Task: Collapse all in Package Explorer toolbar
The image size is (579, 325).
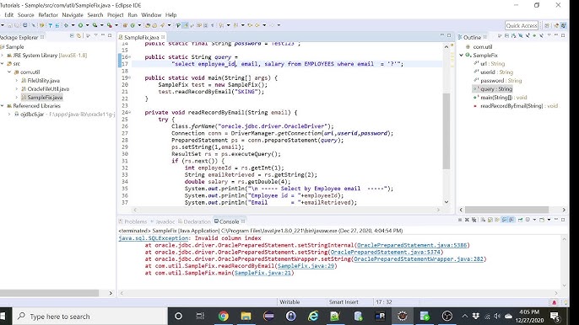Action: point(72,35)
